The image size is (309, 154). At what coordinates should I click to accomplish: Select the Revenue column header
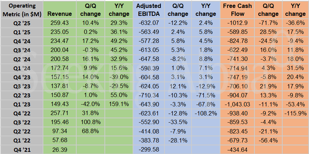point(59,14)
